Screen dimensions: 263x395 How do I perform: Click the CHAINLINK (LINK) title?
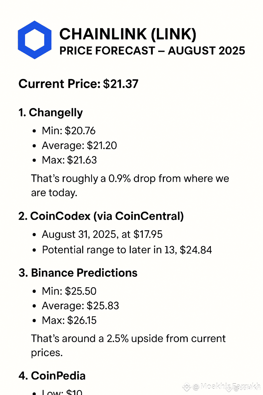[128, 34]
